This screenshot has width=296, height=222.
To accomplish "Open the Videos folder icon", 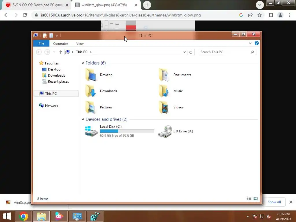I will (164, 107).
